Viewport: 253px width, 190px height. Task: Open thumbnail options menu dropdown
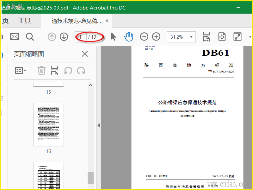pyautogui.click(x=21, y=71)
